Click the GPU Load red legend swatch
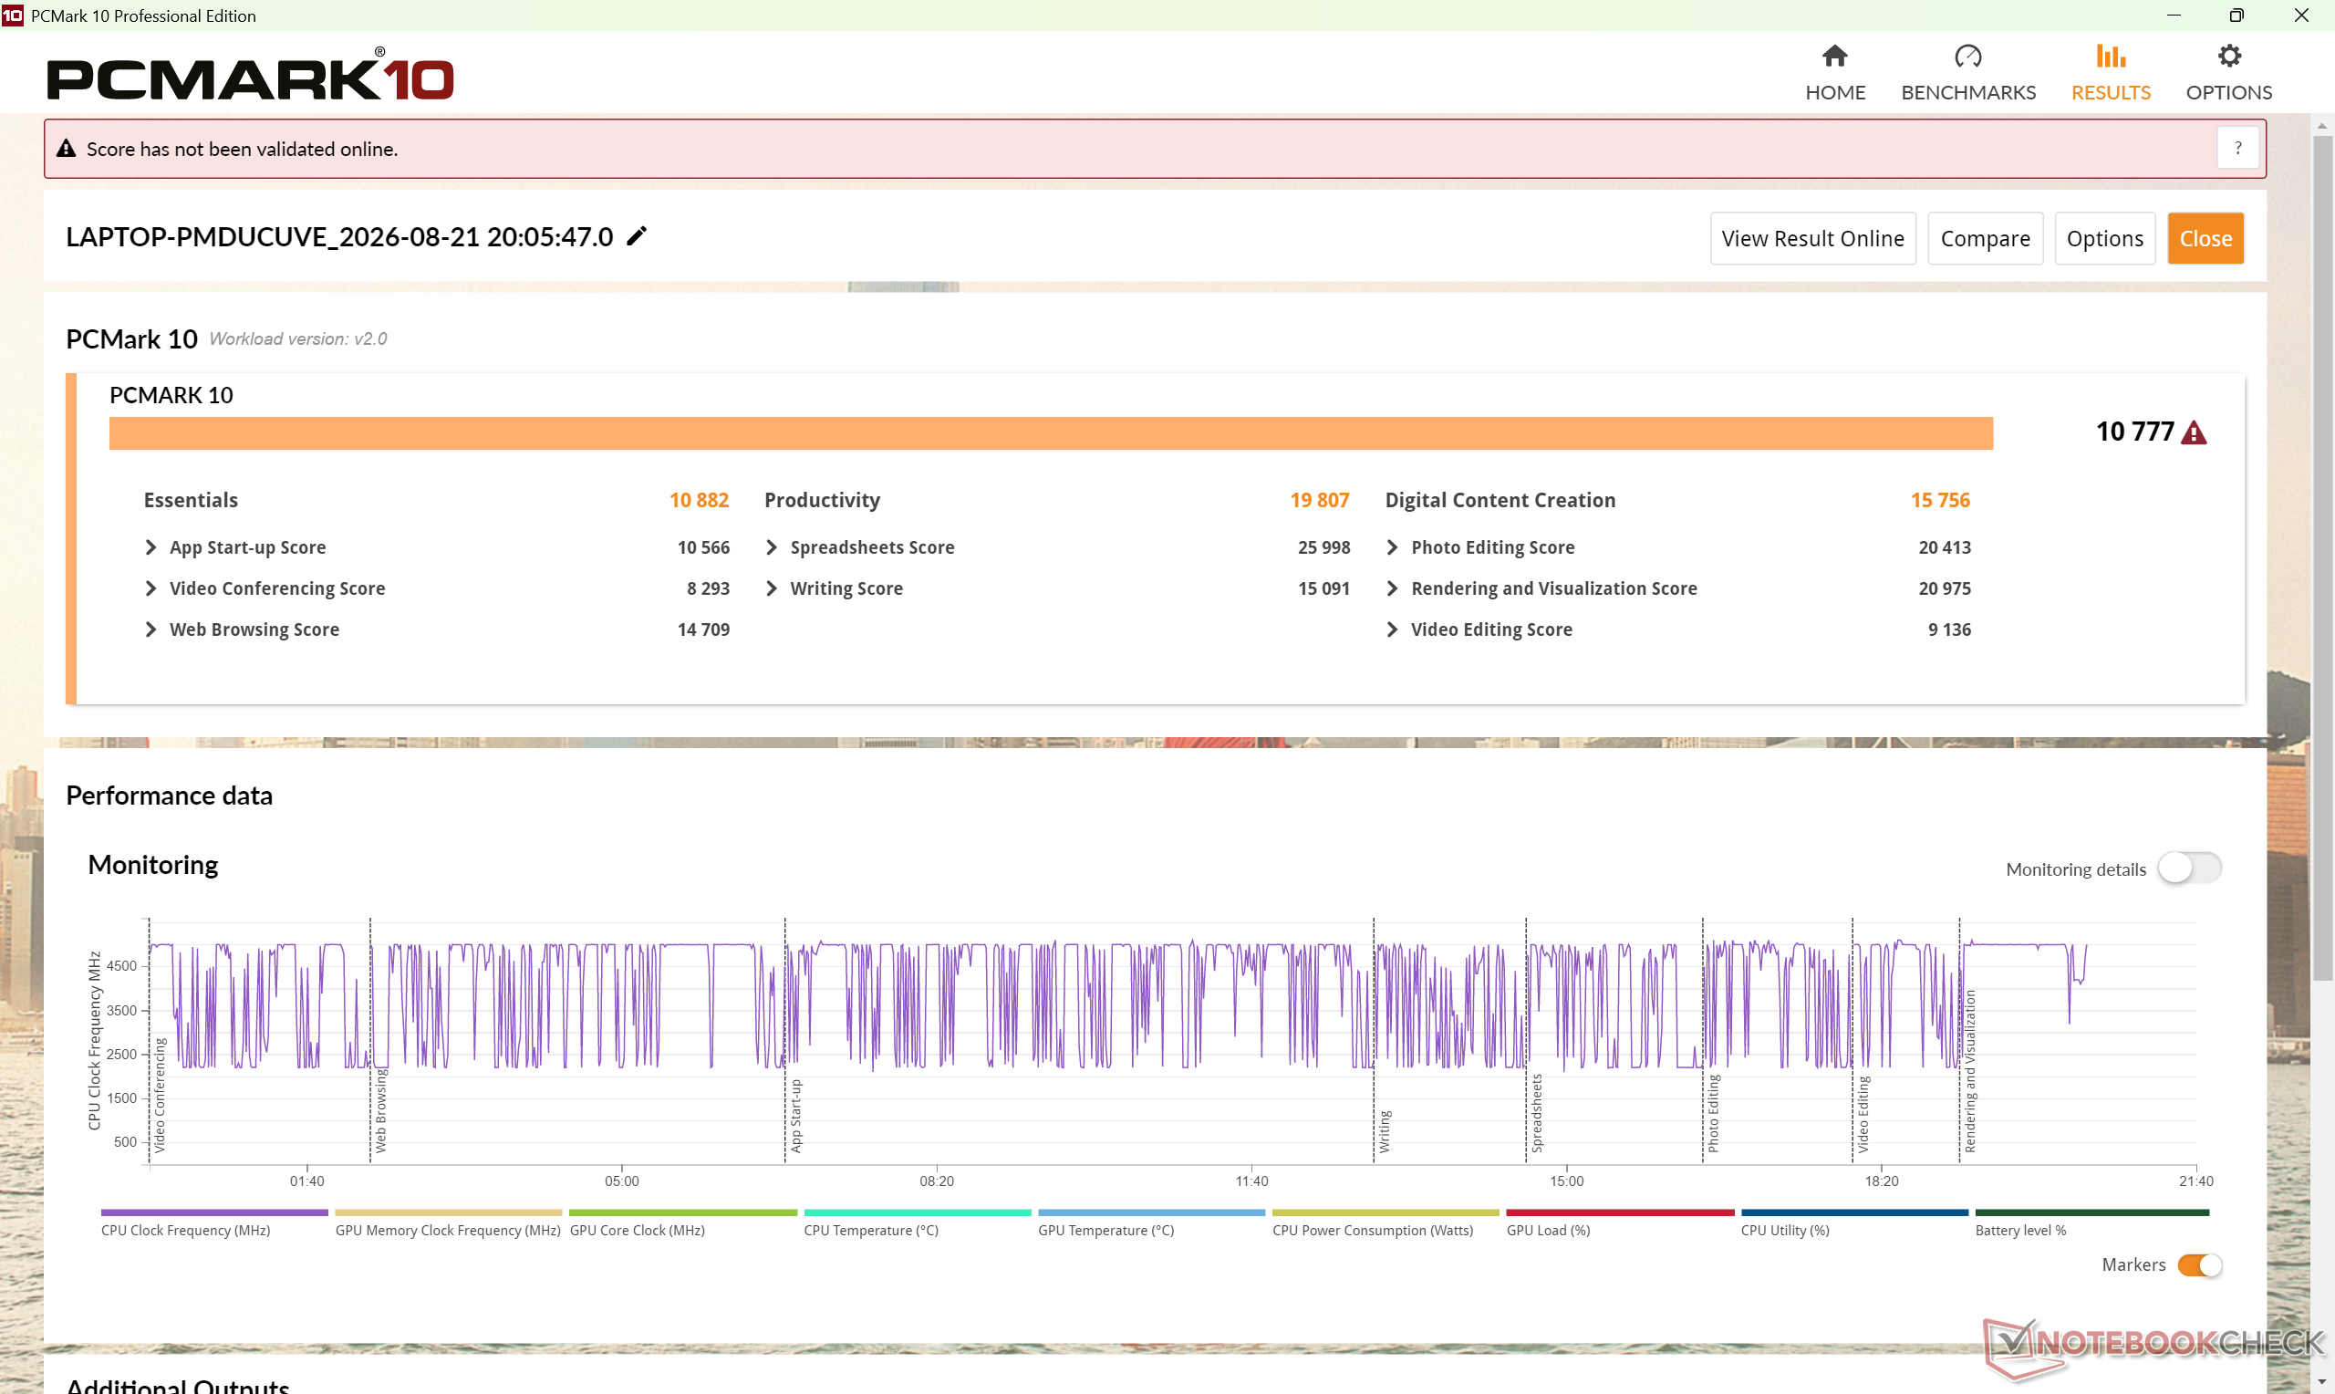The image size is (2335, 1394). (1620, 1212)
